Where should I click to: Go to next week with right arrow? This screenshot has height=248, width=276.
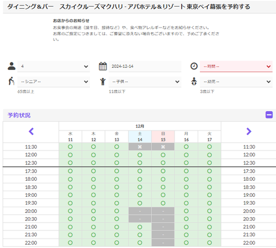click(x=249, y=131)
